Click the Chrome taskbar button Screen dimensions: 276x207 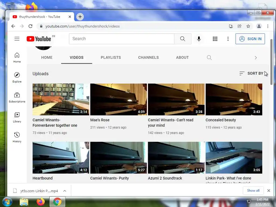57,202
